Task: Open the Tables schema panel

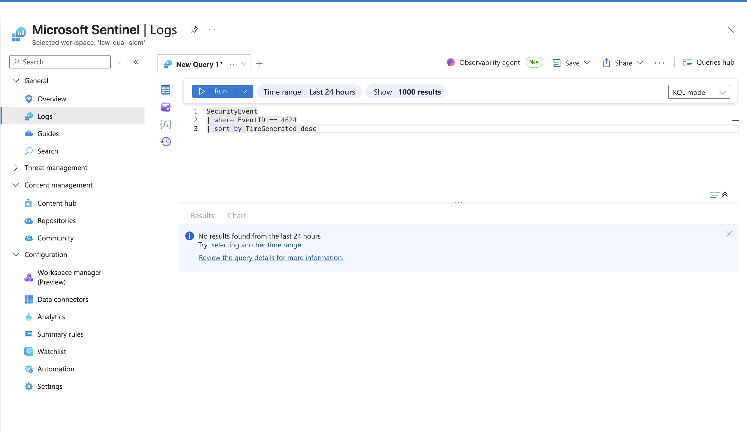Action: (x=166, y=90)
